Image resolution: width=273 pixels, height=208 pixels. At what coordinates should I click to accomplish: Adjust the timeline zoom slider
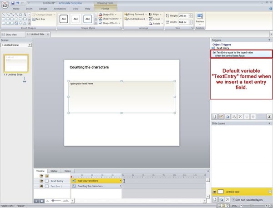[x=53, y=201]
